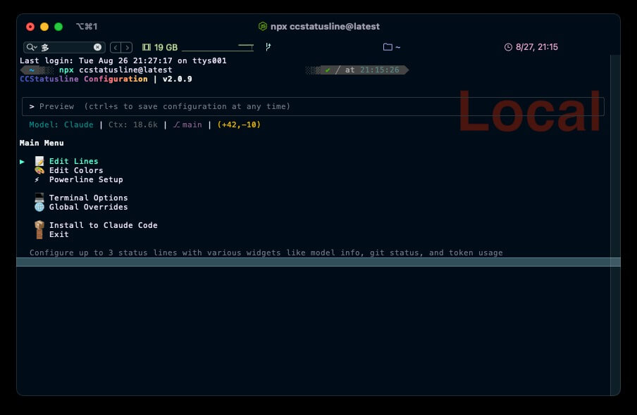Click the 'CCStatusline Configuration' title text
The width and height of the screenshot is (637, 415).
pyautogui.click(x=84, y=79)
